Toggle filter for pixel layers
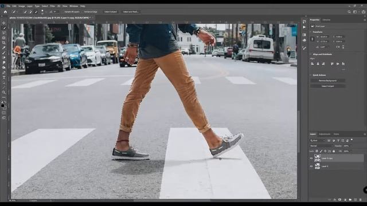Screen dimensions: 367x206 [329, 141]
